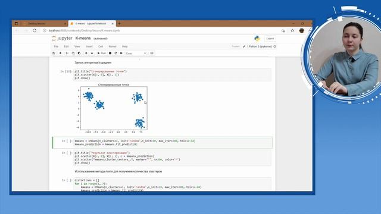
Task: Open the tab actions menu icon
Action: pos(16,24)
